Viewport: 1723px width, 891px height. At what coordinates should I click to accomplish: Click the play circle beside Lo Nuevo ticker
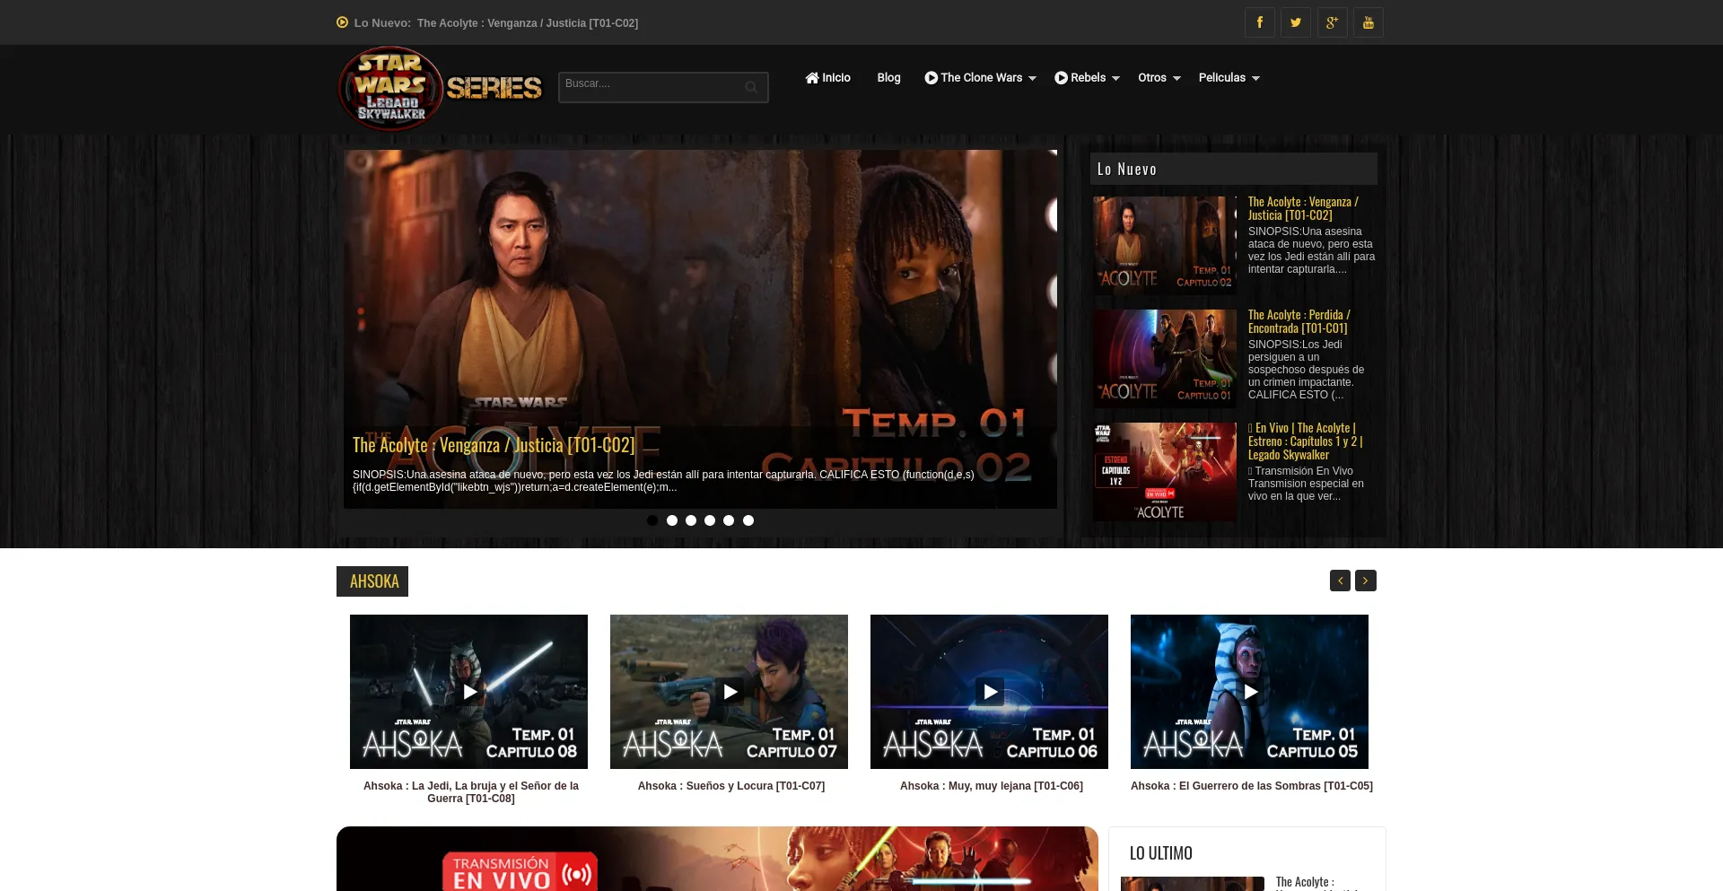342,22
